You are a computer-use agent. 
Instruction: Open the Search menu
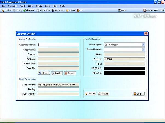23,6
